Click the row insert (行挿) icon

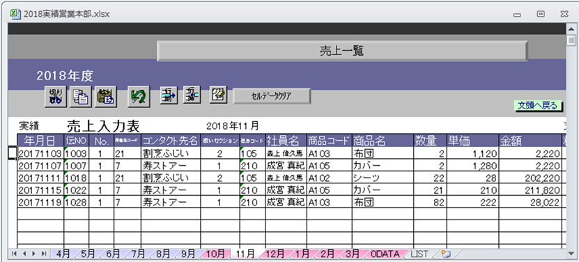[x=192, y=95]
